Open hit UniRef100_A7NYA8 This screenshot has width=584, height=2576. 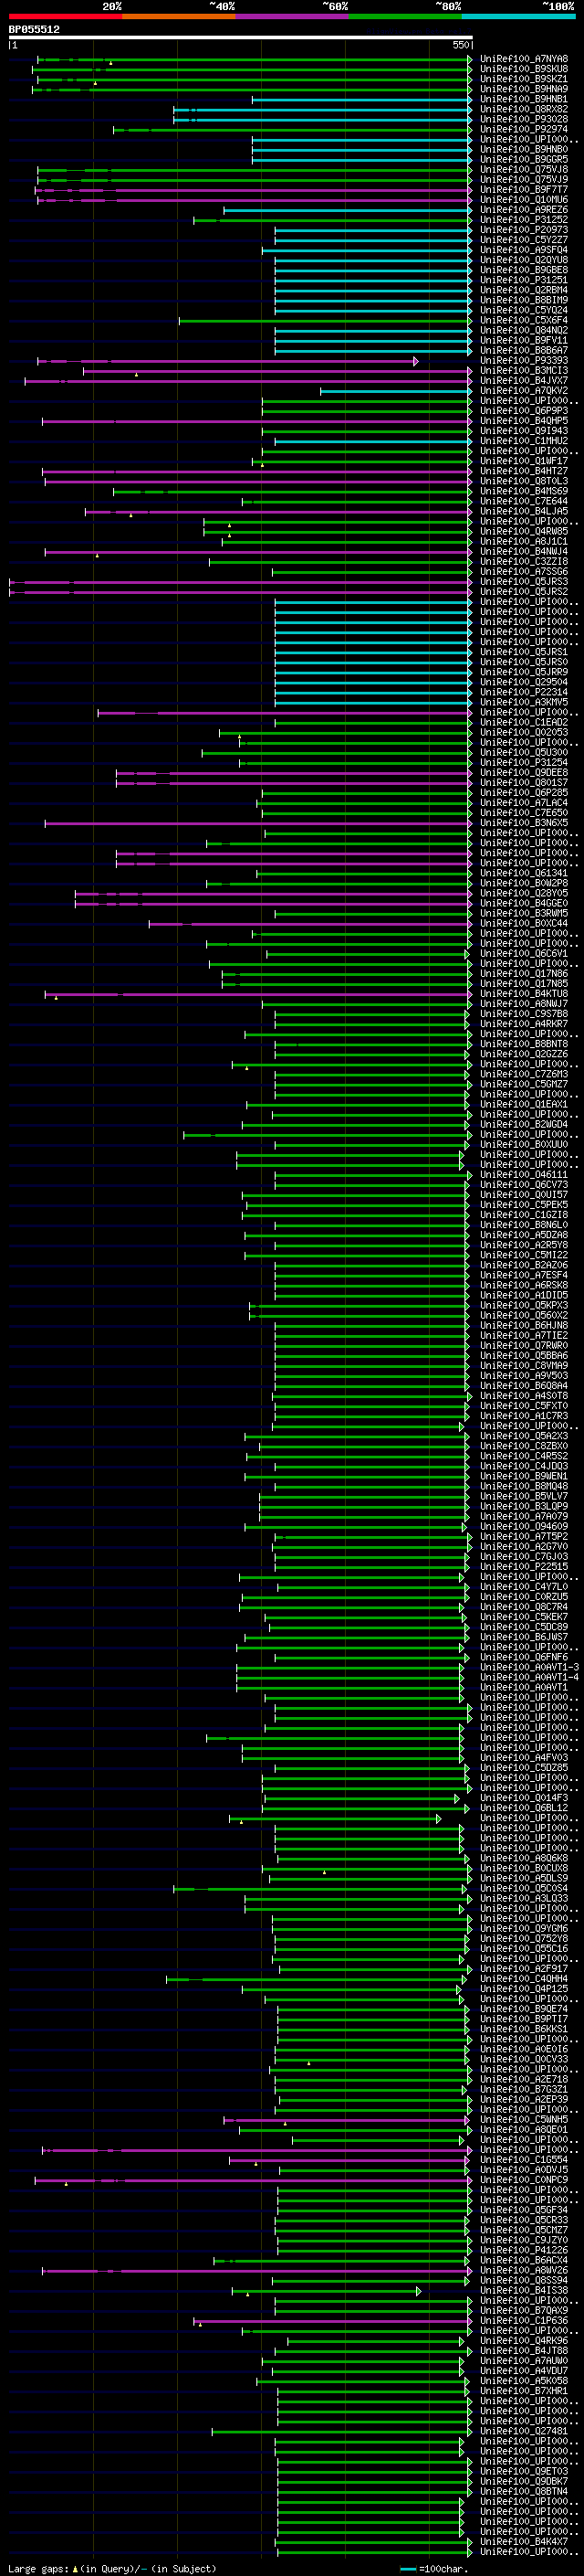pyautogui.click(x=524, y=59)
